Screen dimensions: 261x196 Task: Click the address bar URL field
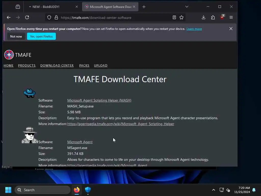coord(115,18)
